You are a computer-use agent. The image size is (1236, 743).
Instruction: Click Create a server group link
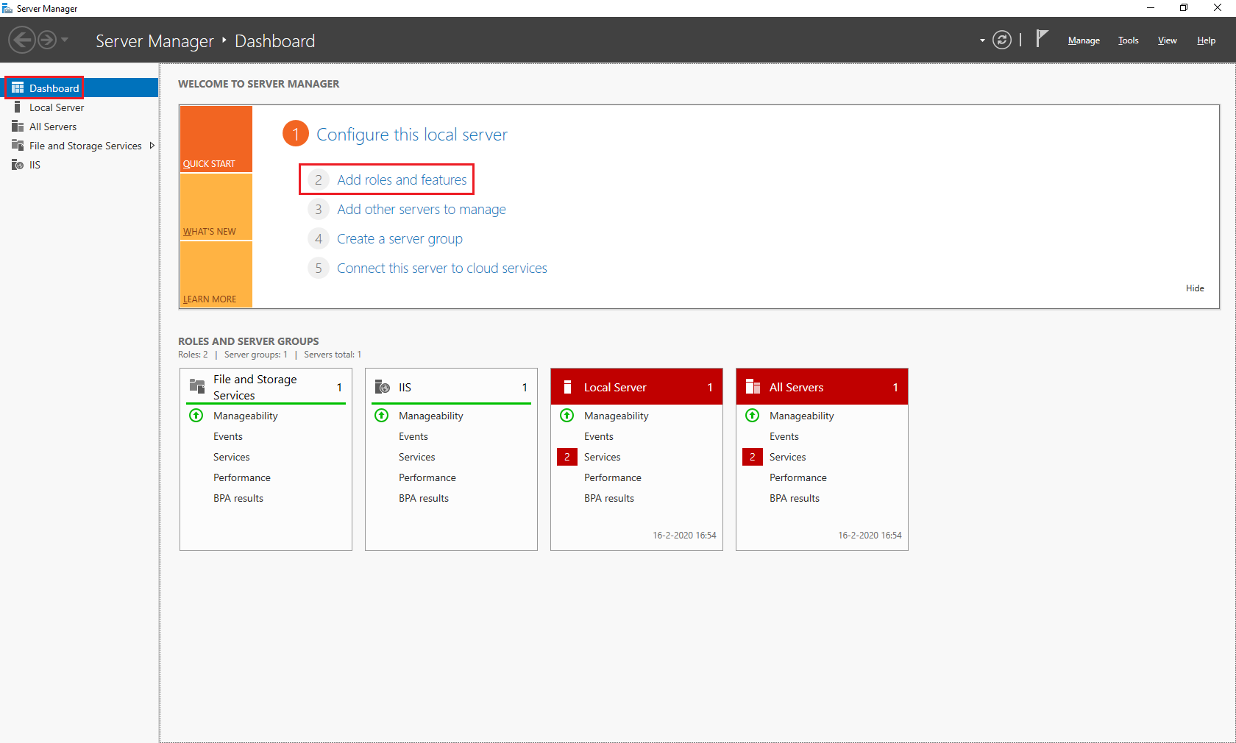point(399,239)
